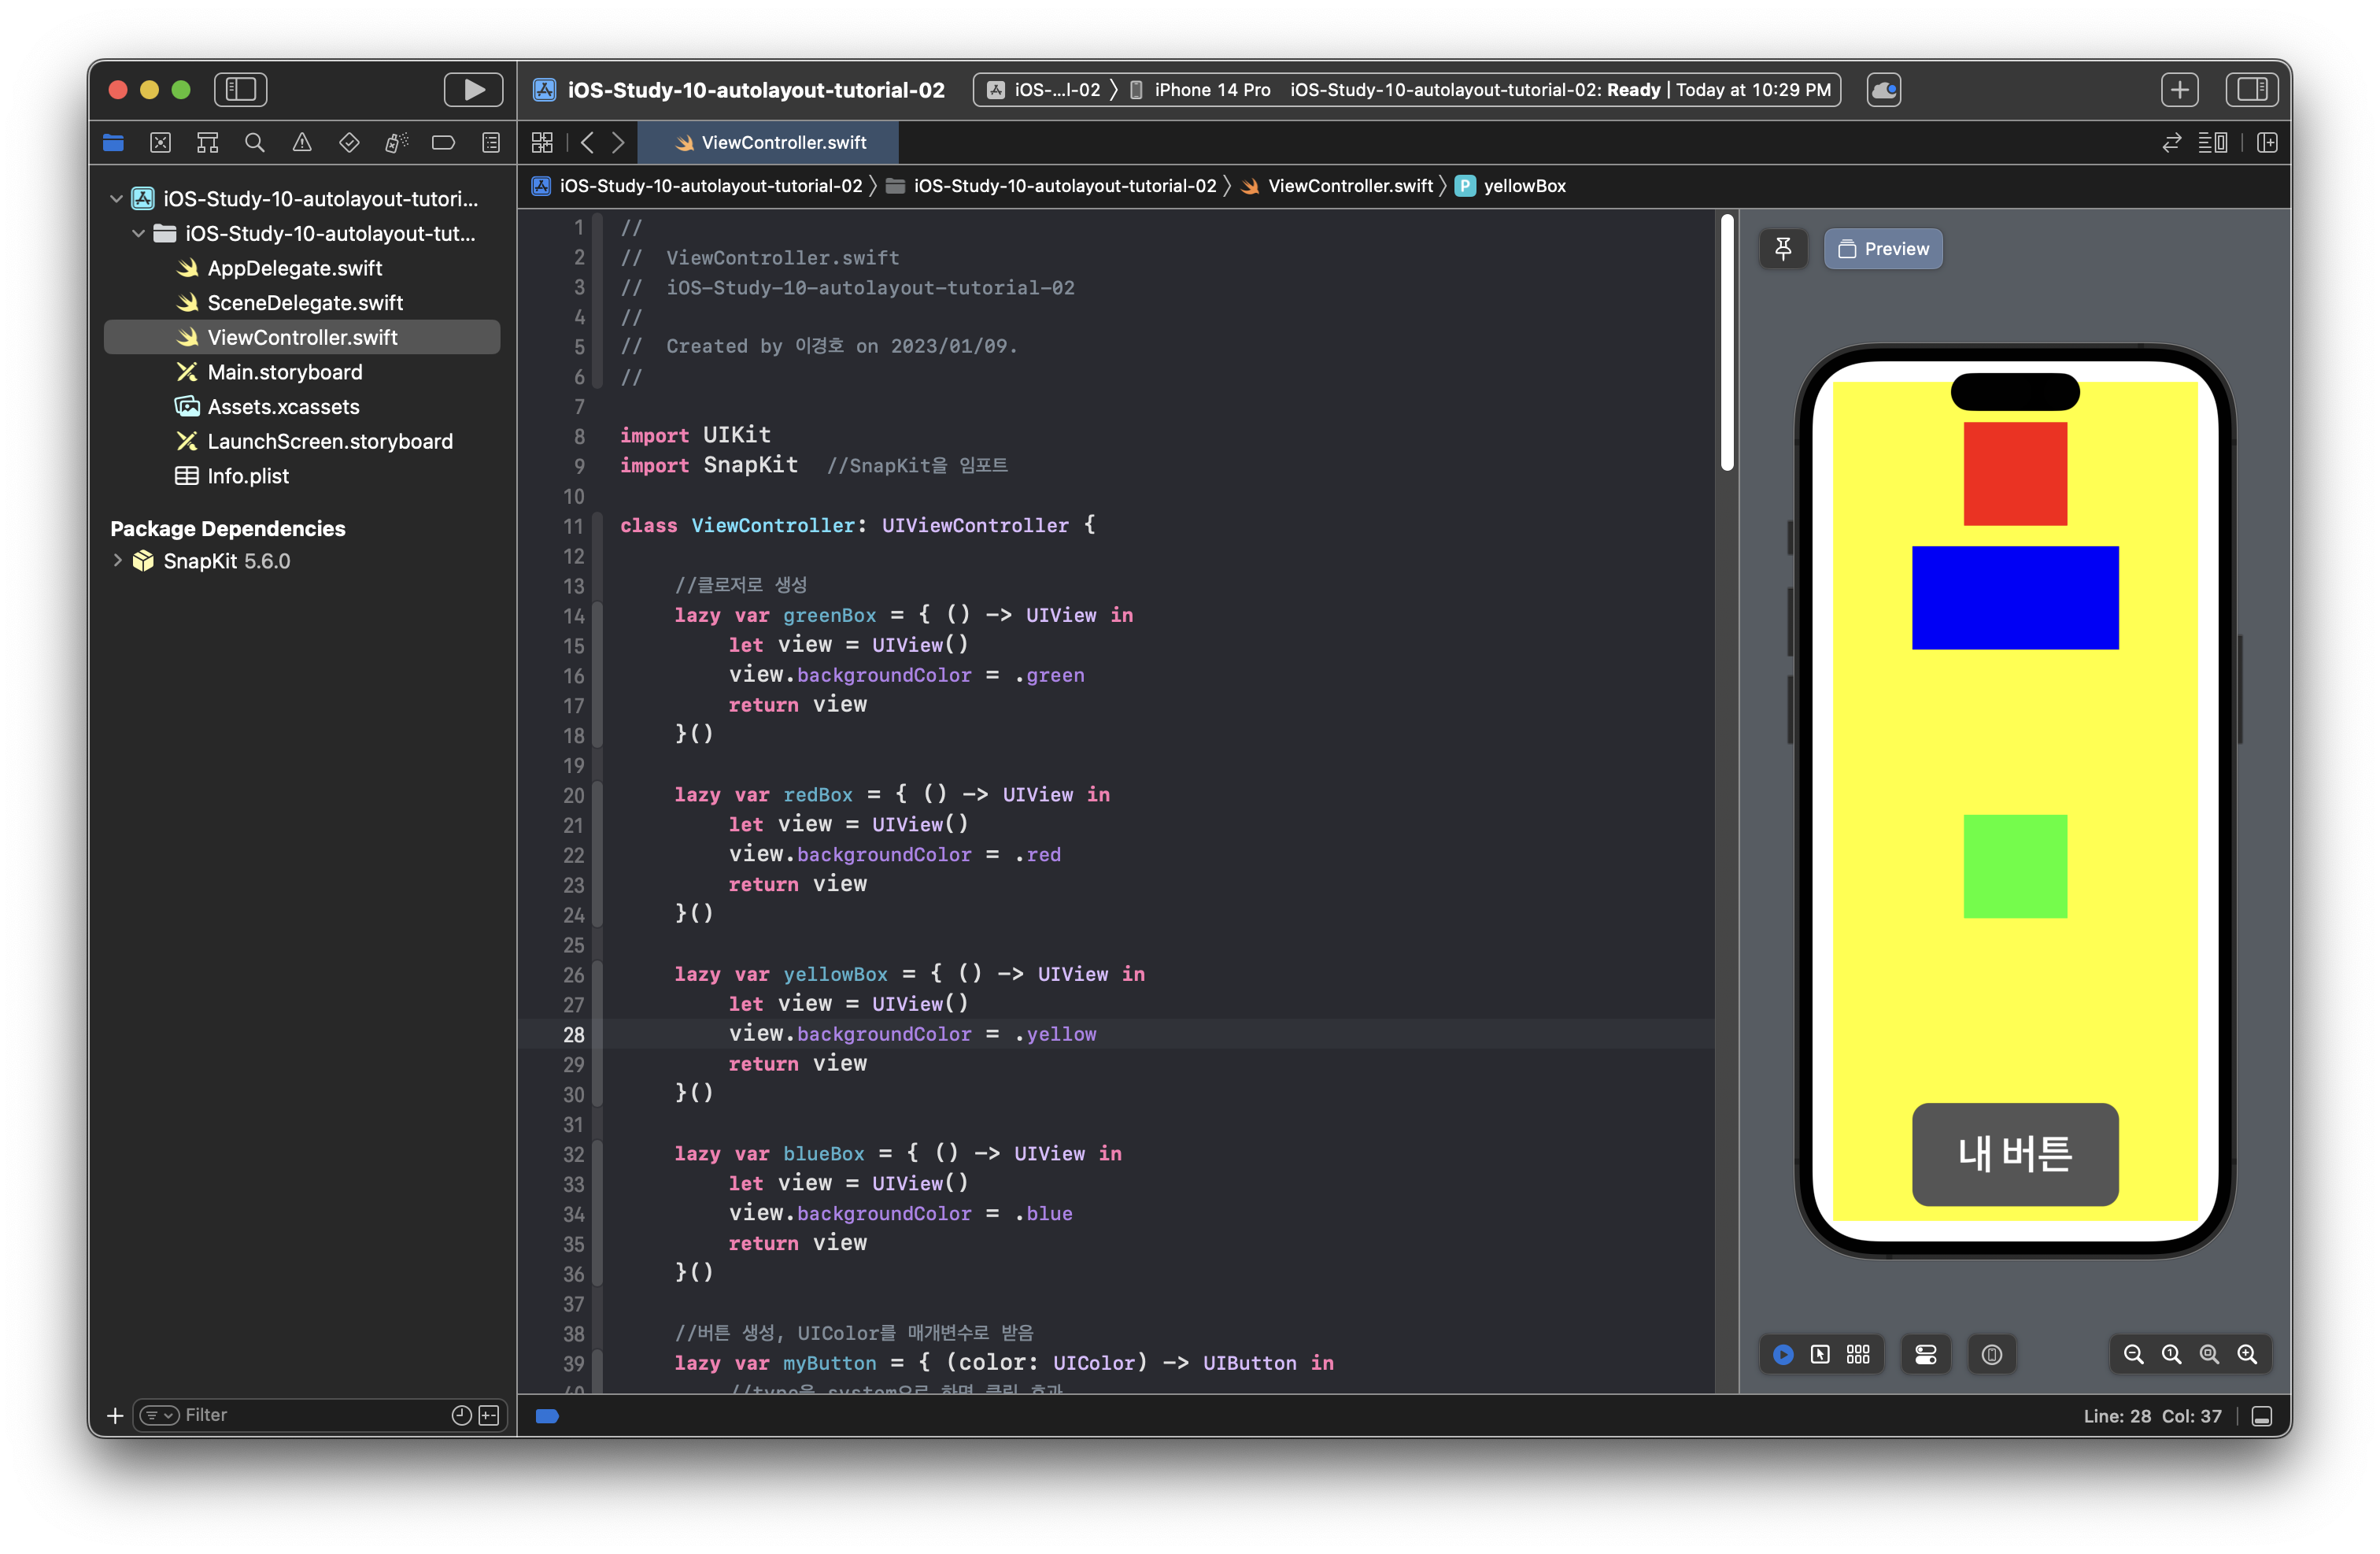Collapse the iOS-Study project root
This screenshot has height=1554, width=2380.
[x=117, y=199]
